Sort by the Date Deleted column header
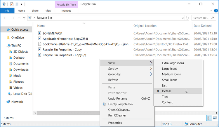219x127 pixels. (203, 26)
